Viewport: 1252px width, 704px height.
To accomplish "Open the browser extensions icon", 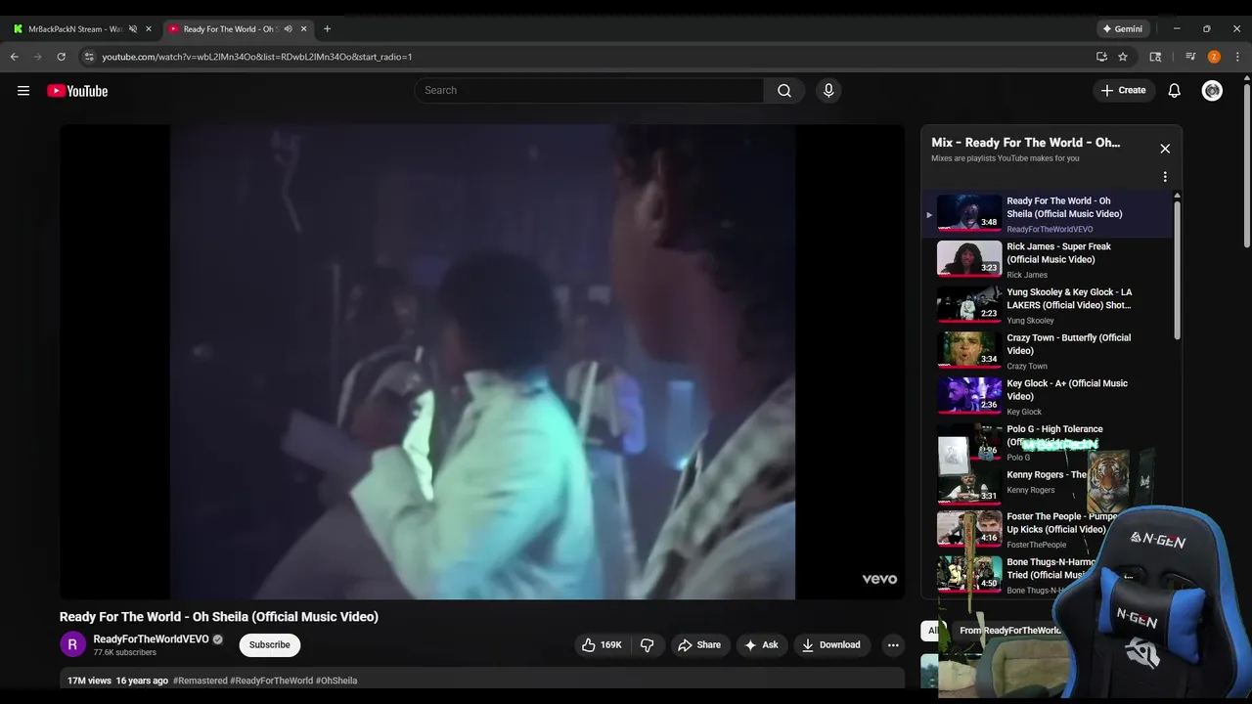I will tap(1155, 57).
